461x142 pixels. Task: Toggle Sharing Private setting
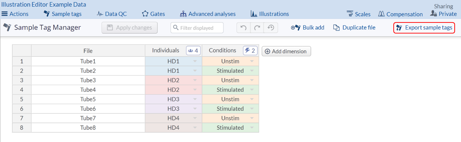[x=443, y=14]
